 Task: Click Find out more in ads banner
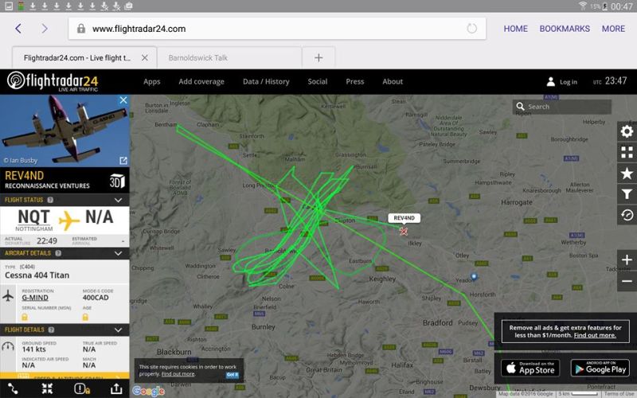pos(595,335)
